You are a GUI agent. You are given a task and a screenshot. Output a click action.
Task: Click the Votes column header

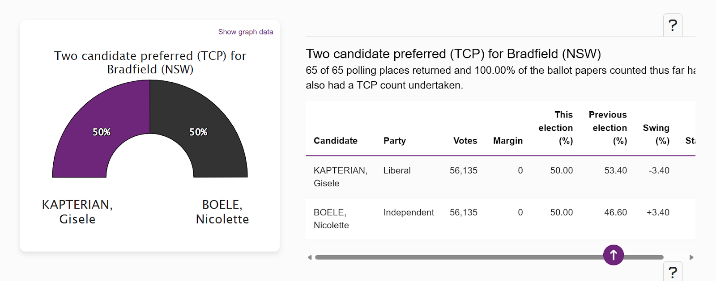(465, 141)
